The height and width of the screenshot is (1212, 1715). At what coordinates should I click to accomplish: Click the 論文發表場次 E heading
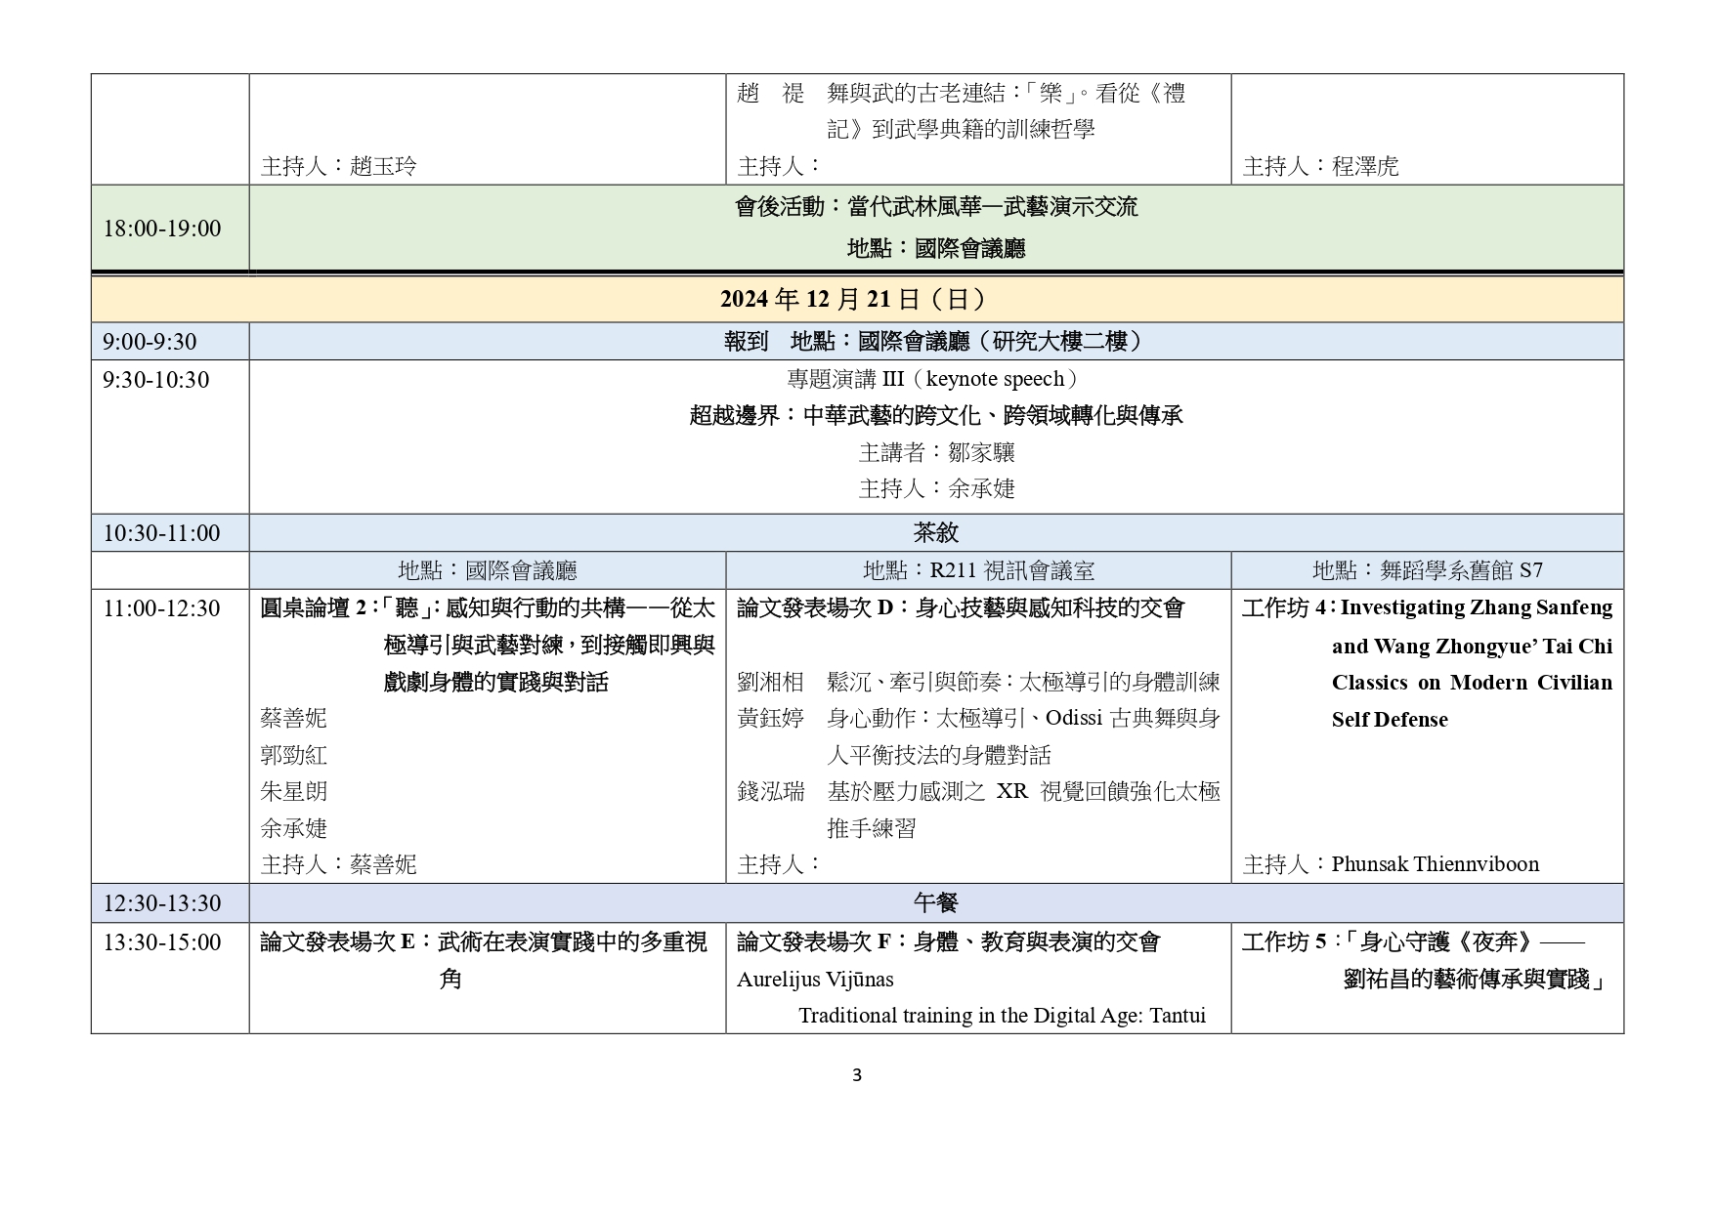484,942
